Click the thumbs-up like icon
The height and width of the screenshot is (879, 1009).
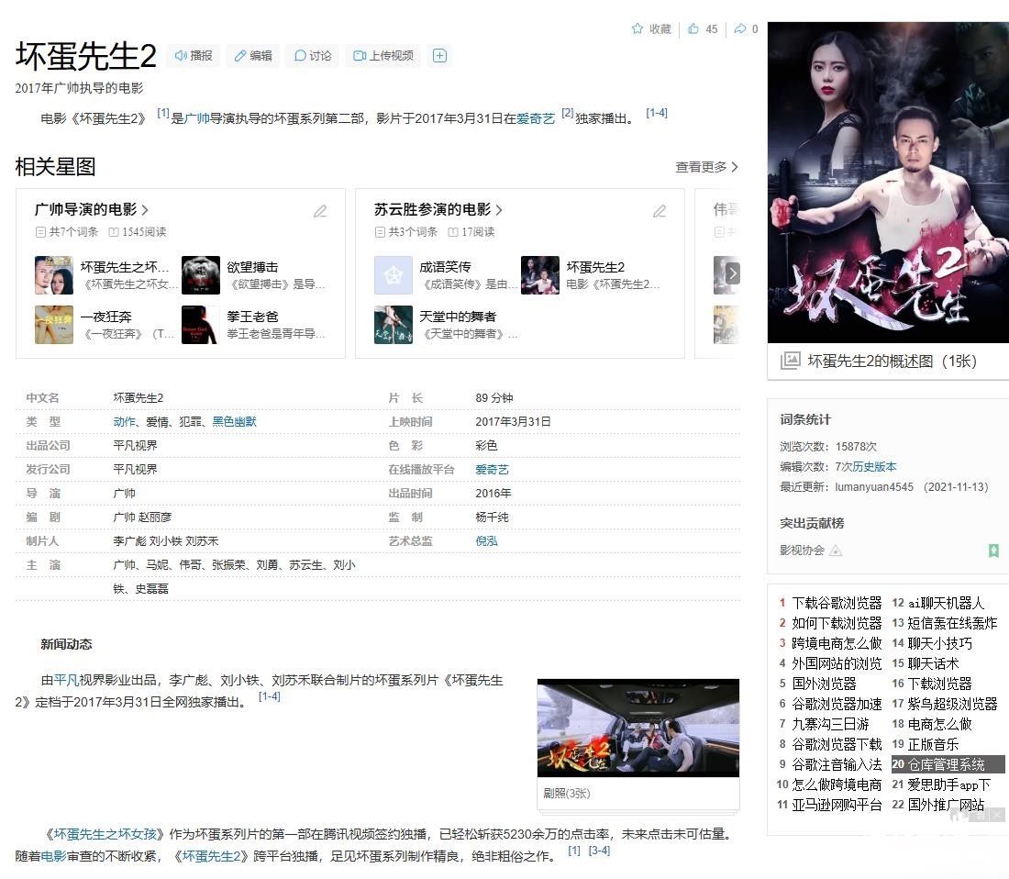coord(694,29)
